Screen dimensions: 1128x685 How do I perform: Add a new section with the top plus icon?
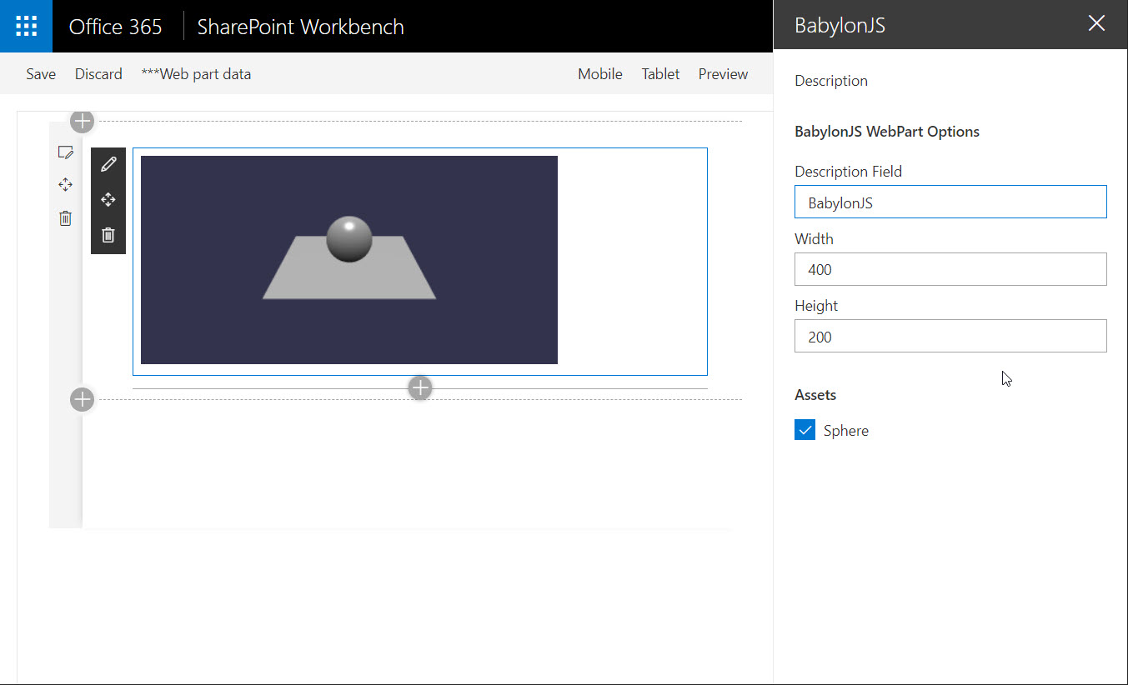pos(82,122)
